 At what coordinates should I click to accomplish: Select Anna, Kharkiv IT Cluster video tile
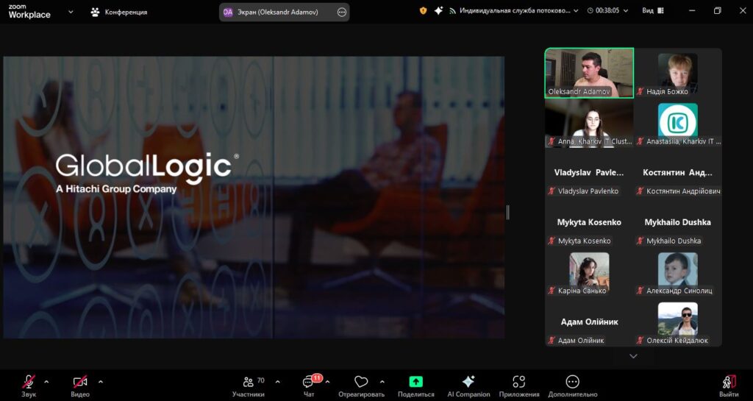tap(589, 122)
